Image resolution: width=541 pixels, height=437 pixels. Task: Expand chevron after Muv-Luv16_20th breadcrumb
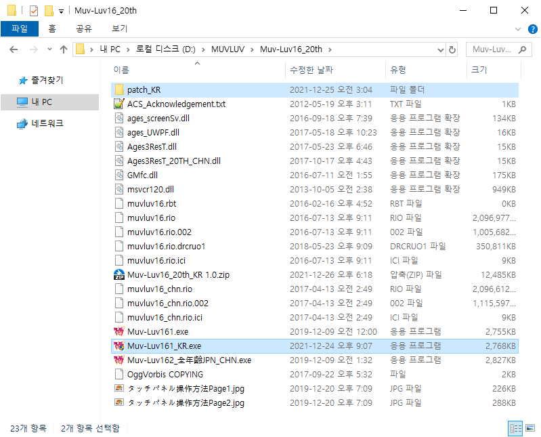pyautogui.click(x=330, y=49)
